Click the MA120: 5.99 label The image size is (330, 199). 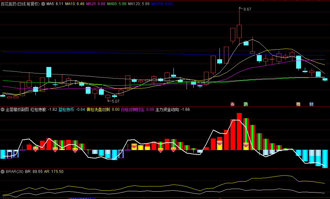coord(139,4)
